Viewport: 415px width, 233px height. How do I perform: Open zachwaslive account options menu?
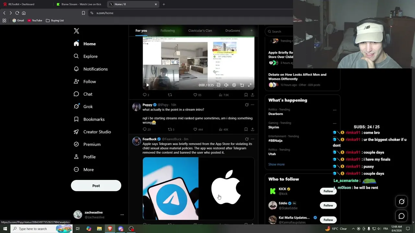122,215
